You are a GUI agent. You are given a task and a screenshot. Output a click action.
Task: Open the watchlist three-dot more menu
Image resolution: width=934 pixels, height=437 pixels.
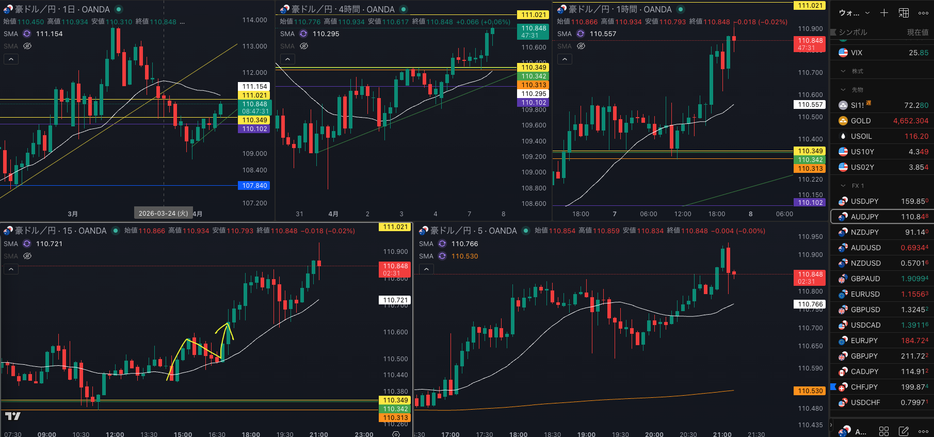[923, 13]
